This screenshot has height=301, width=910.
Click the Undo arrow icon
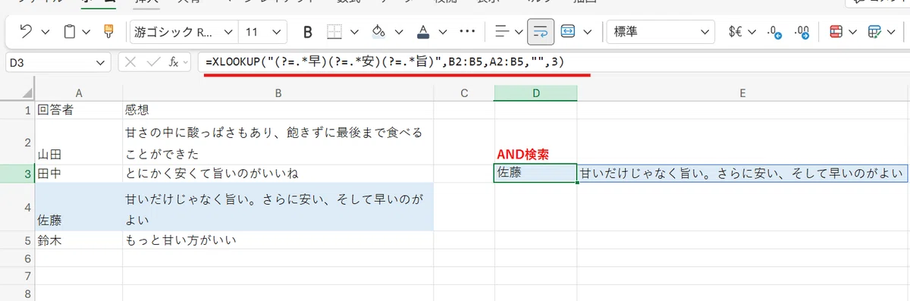tap(25, 32)
